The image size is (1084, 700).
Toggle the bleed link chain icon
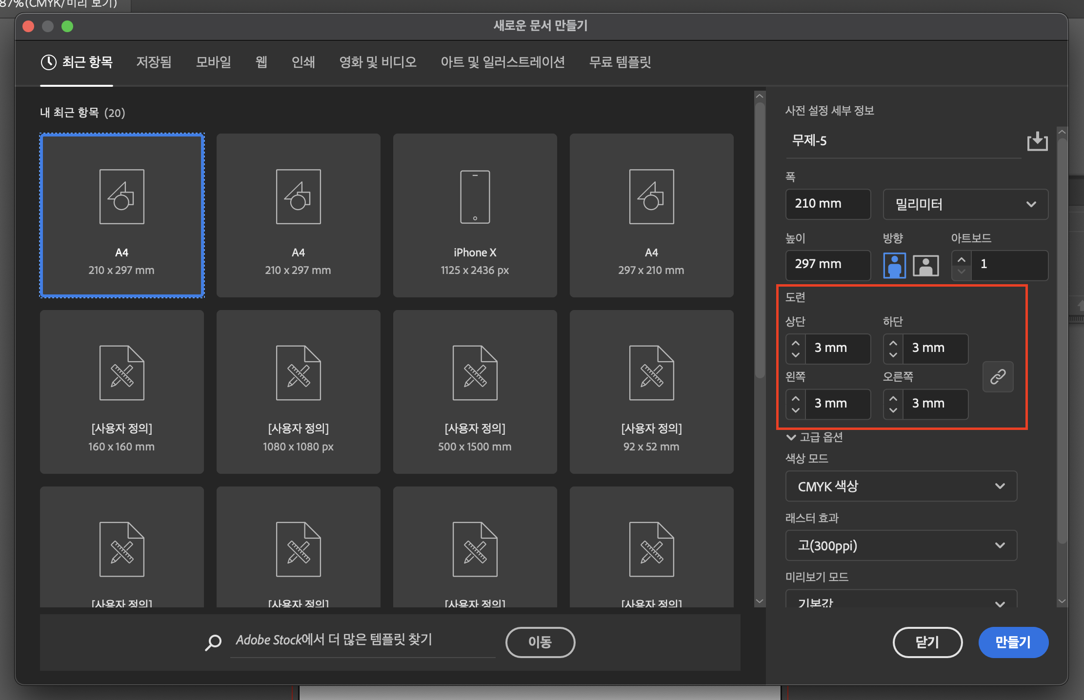tap(998, 376)
